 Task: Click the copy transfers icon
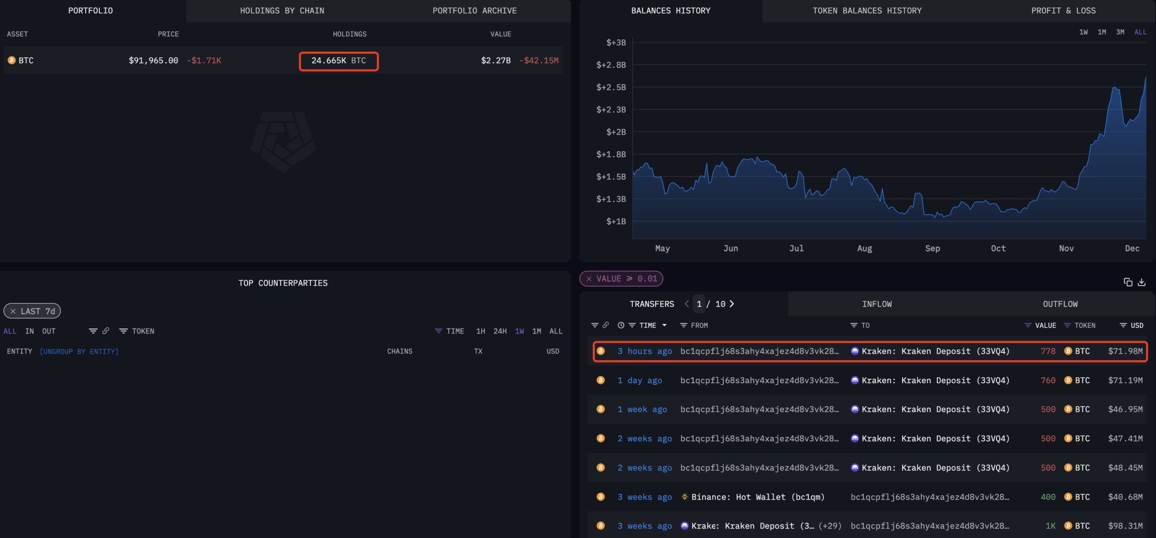coord(1128,282)
